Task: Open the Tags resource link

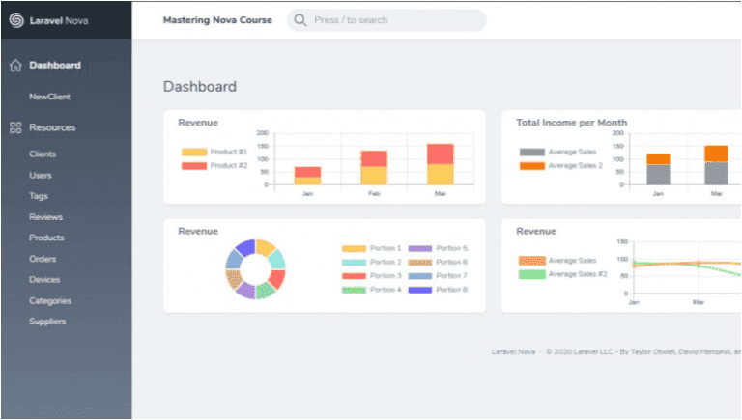Action: pyautogui.click(x=39, y=196)
